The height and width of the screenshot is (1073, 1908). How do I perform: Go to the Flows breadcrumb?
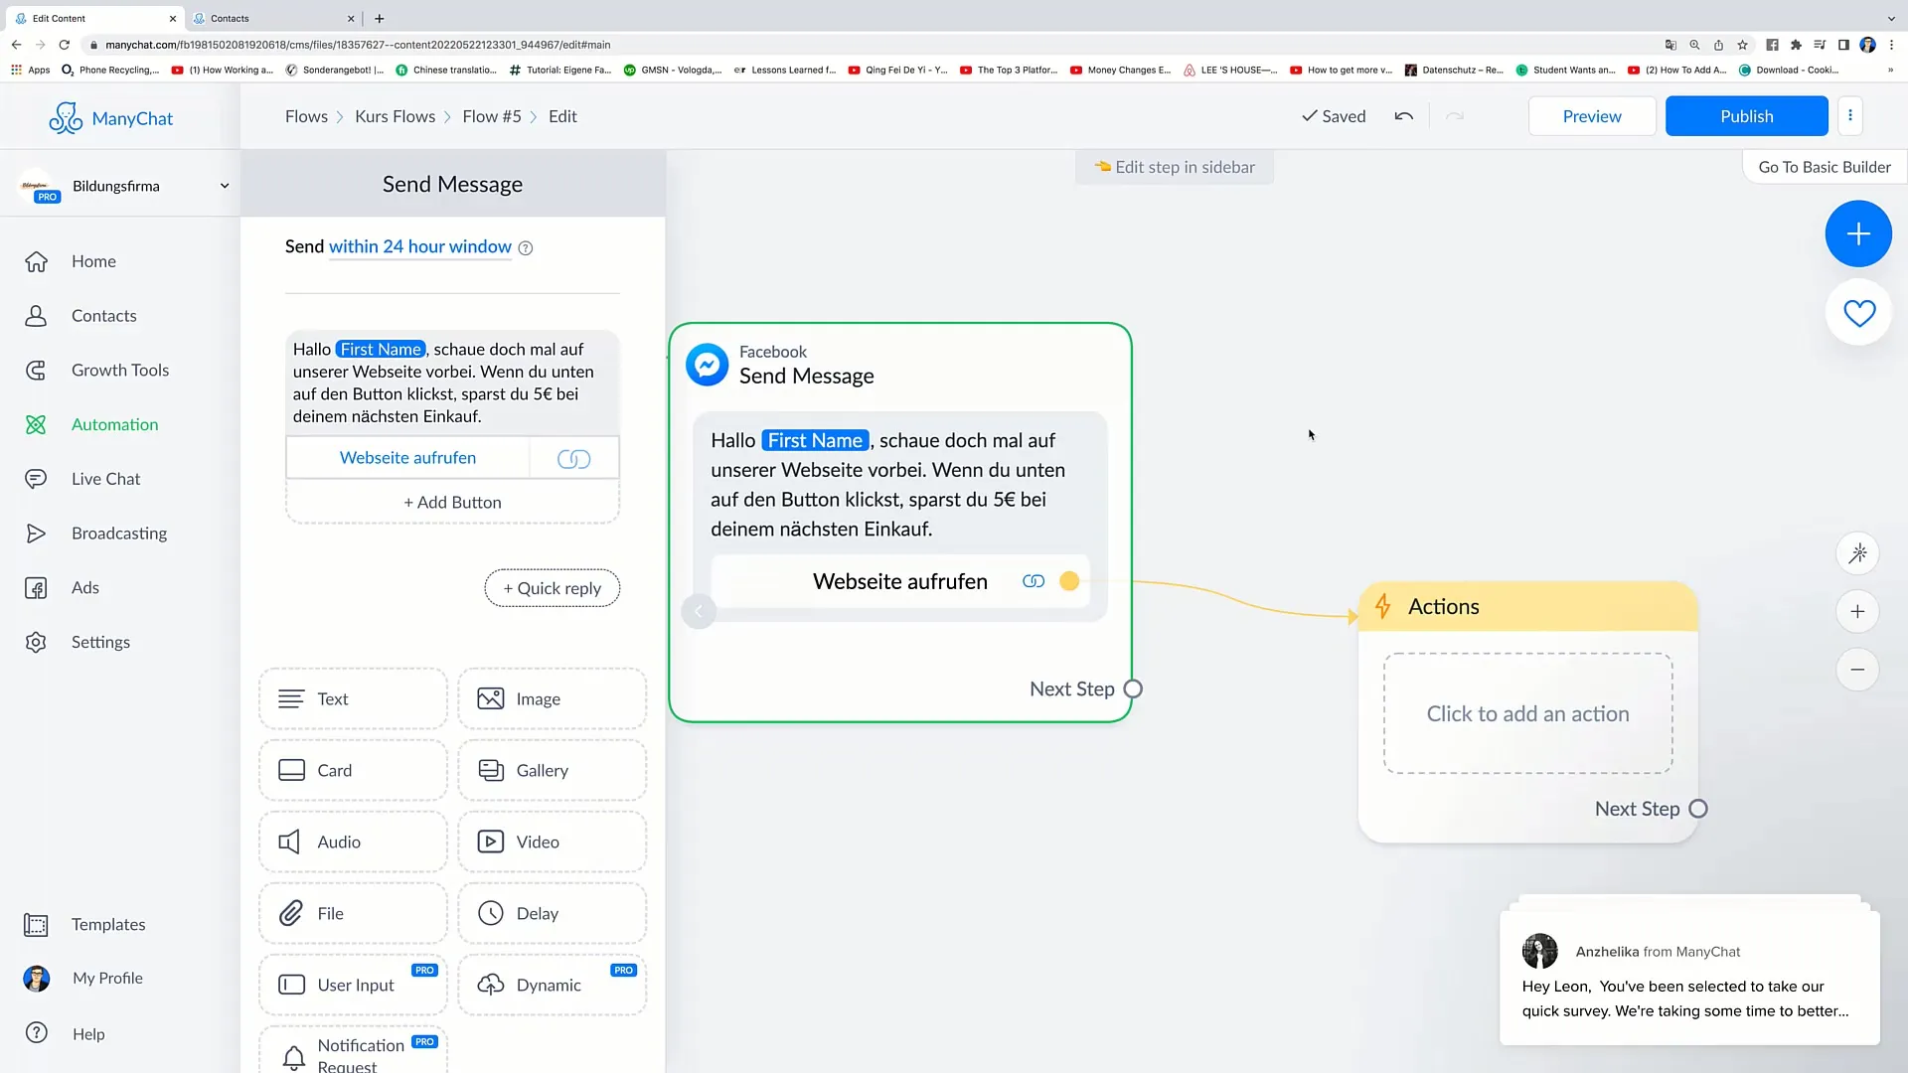click(x=306, y=116)
